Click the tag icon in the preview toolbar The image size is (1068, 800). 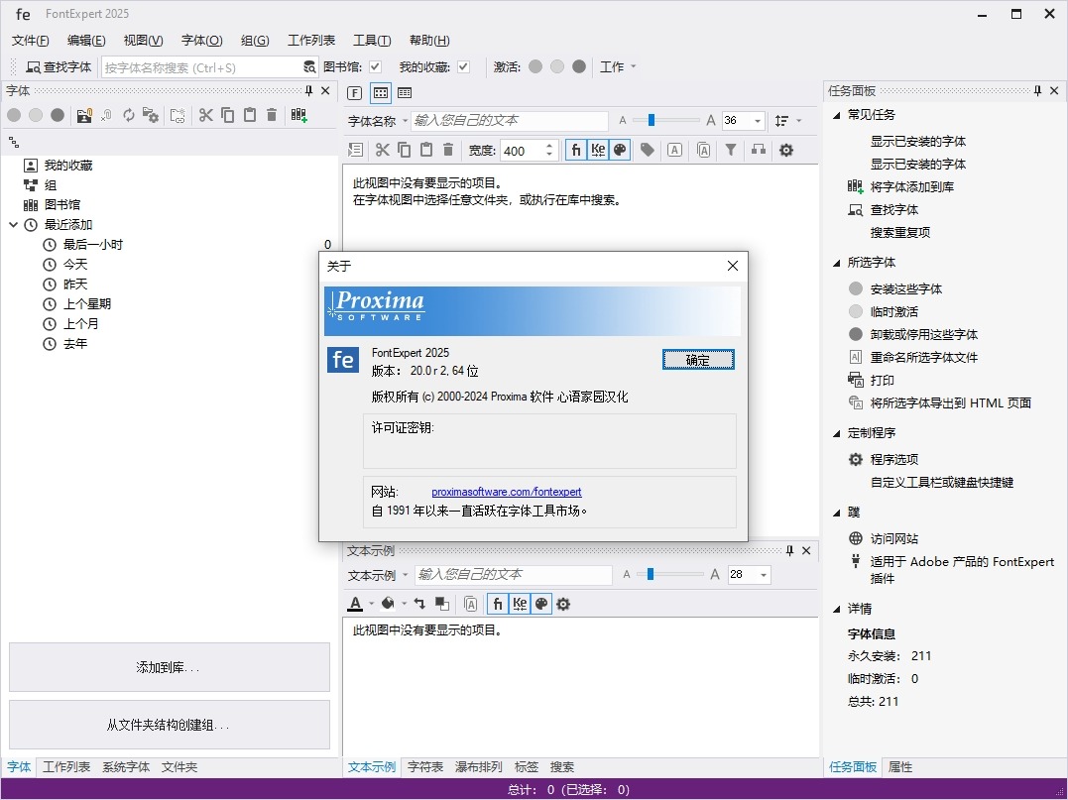(x=648, y=150)
